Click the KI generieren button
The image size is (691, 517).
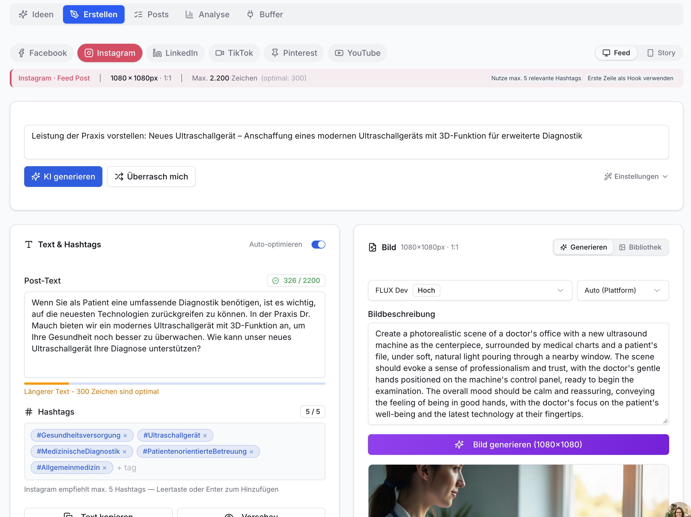point(63,177)
